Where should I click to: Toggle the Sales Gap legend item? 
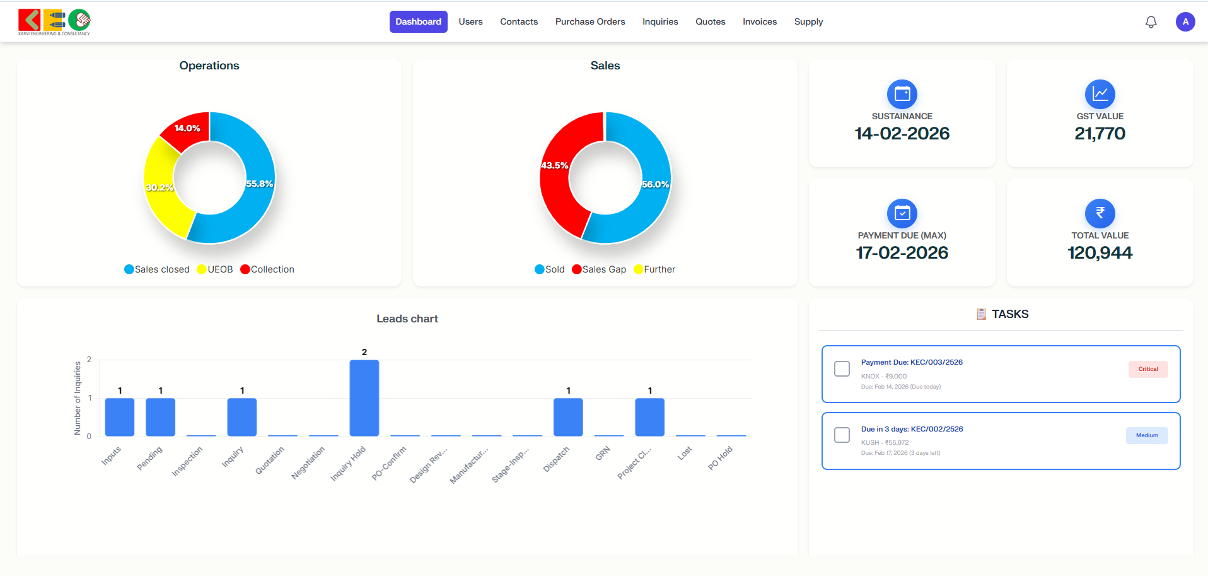(x=598, y=269)
